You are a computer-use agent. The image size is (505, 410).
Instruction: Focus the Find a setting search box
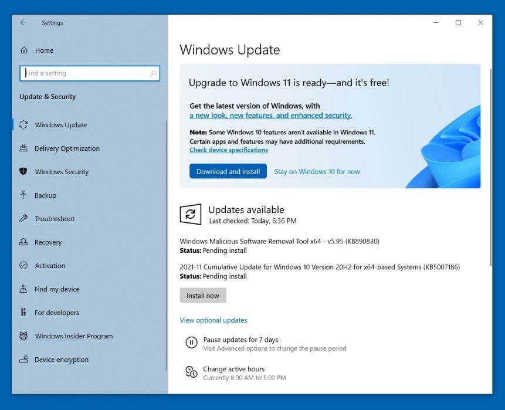click(90, 73)
